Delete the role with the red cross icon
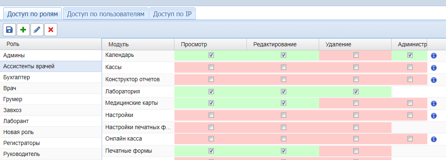This screenshot has height=160, width=446. pyautogui.click(x=51, y=30)
